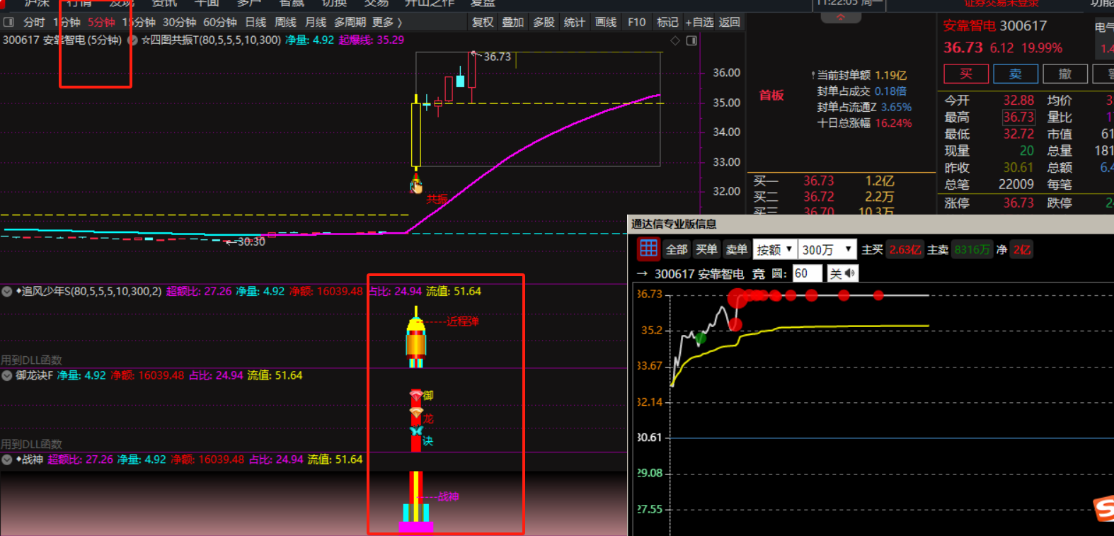The width and height of the screenshot is (1114, 536).
Task: Click the diamond icon at chart top-right
Action: [675, 40]
